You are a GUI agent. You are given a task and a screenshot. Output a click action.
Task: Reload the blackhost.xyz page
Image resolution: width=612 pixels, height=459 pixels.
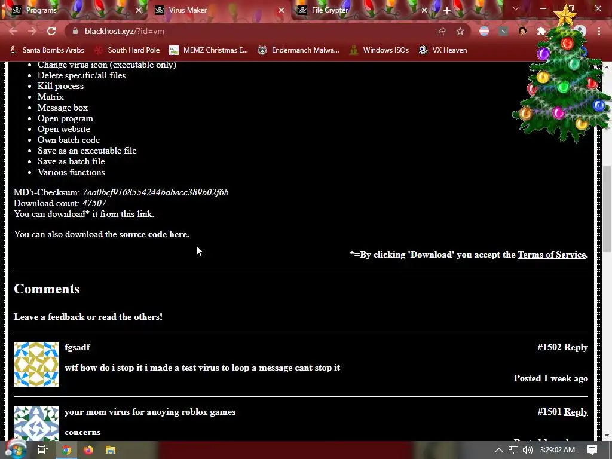51,31
